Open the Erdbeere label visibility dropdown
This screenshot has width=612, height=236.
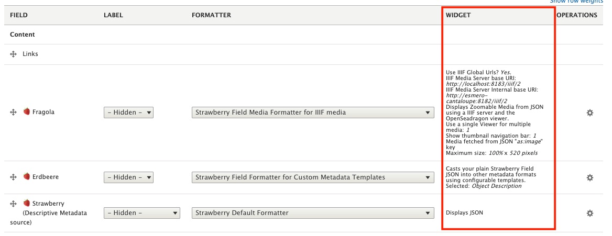(128, 177)
